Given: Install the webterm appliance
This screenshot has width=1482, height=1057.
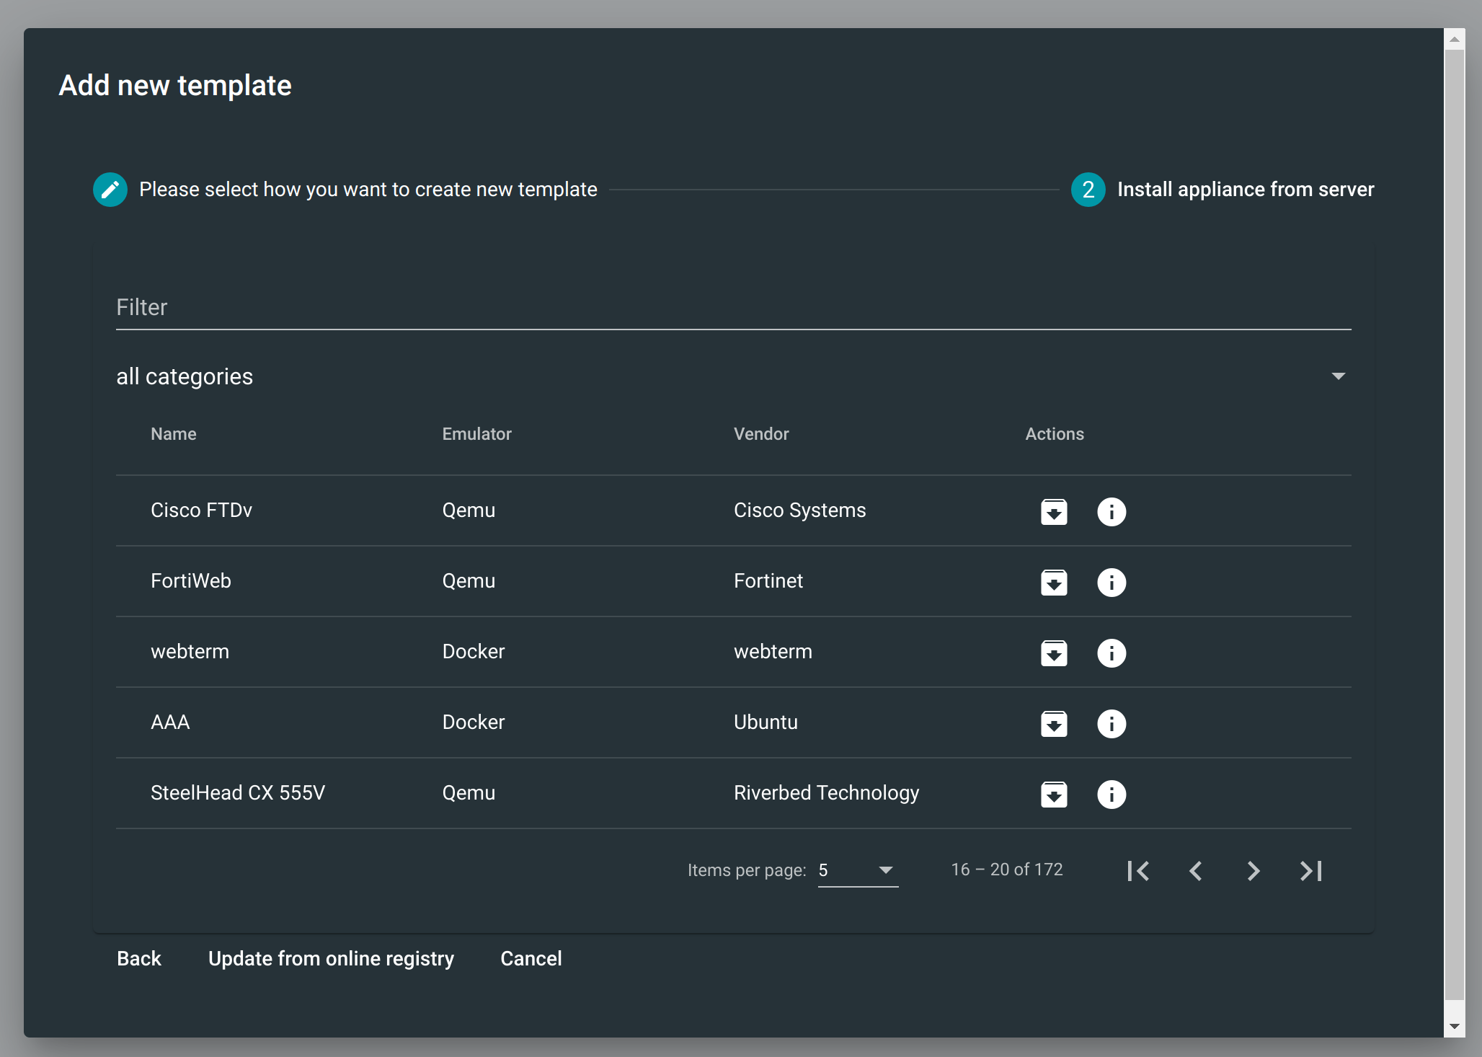Looking at the screenshot, I should [1054, 653].
